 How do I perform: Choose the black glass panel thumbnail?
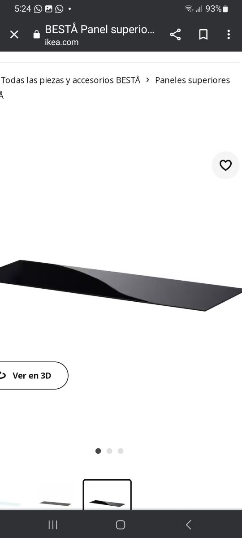point(107,495)
